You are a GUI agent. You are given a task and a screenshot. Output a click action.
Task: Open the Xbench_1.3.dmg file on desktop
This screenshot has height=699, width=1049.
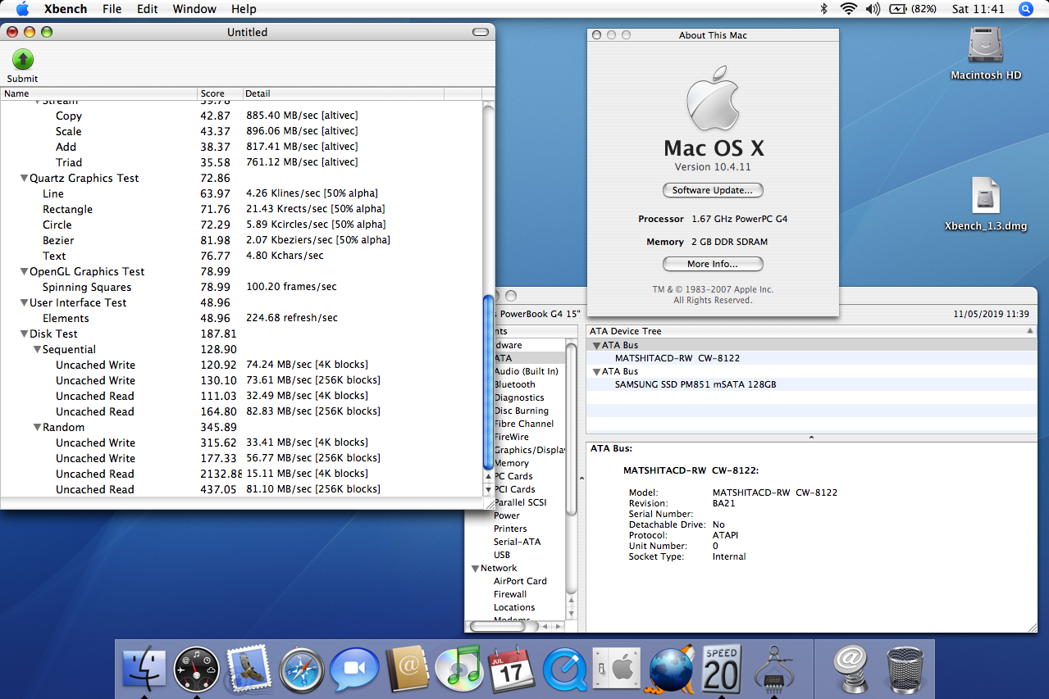(985, 198)
